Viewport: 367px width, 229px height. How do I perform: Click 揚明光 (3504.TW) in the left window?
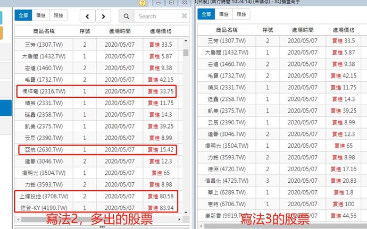tap(44, 173)
